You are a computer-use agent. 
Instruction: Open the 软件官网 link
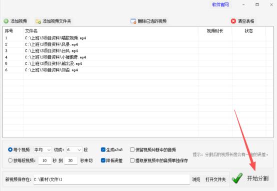point(220,4)
